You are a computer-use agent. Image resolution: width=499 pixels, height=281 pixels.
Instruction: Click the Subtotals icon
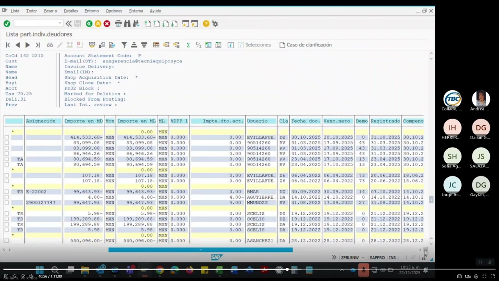point(198,45)
